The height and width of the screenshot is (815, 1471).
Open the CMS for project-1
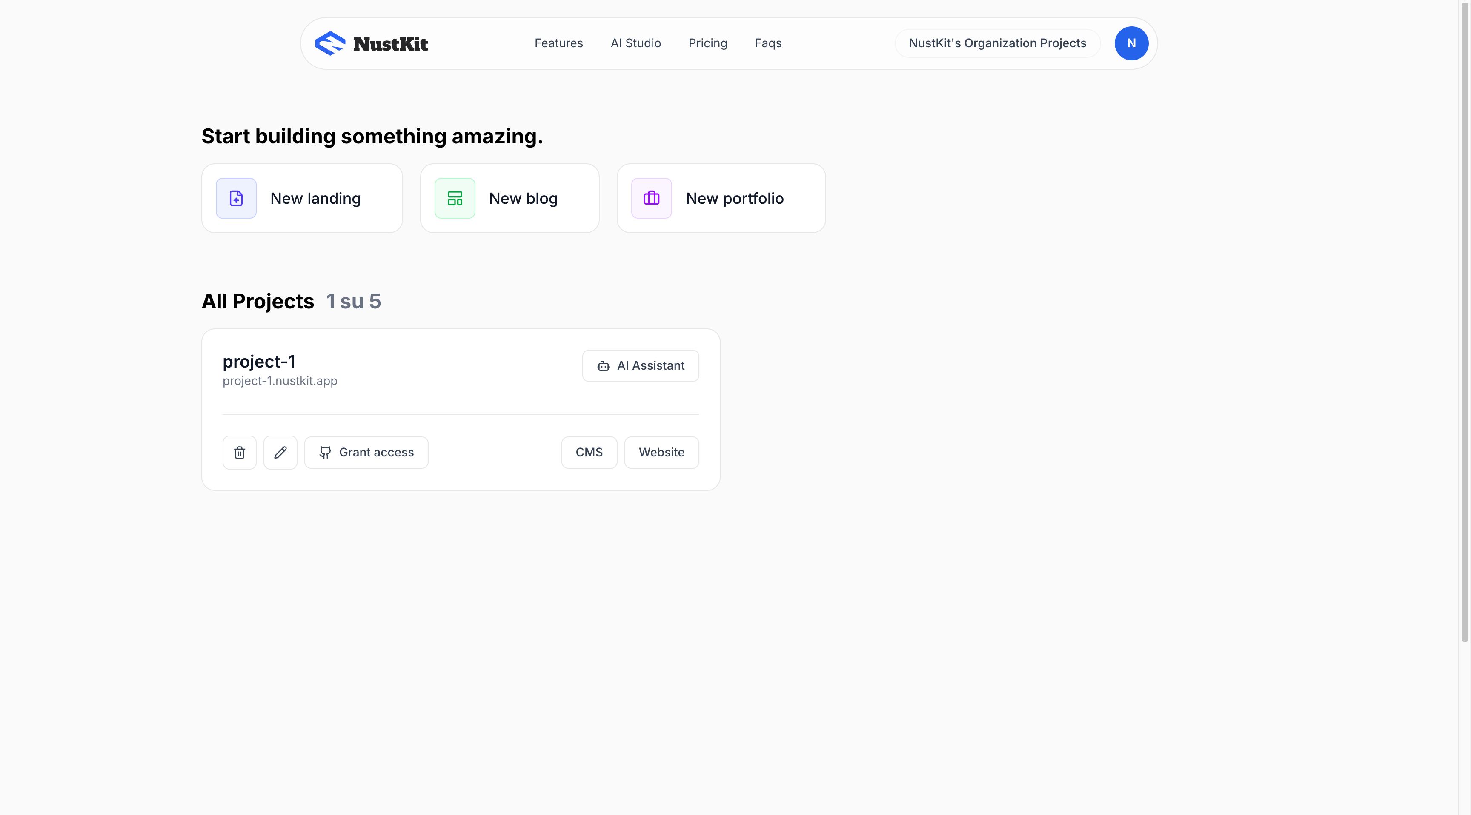589,452
